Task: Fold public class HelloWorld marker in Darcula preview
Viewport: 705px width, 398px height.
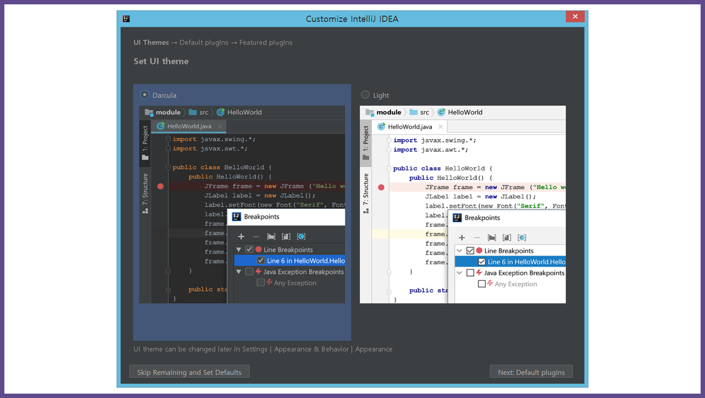Action: pos(169,167)
